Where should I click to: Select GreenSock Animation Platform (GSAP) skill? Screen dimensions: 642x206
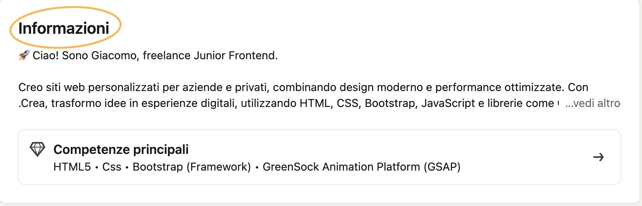(361, 167)
